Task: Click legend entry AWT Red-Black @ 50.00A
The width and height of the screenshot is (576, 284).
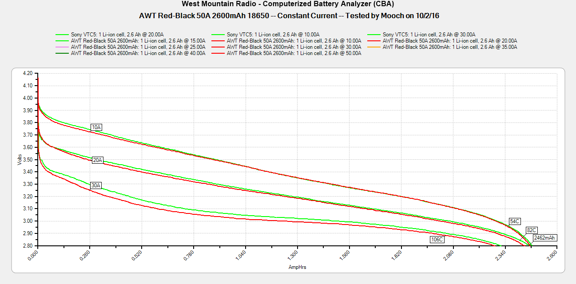Action: pyautogui.click(x=294, y=53)
